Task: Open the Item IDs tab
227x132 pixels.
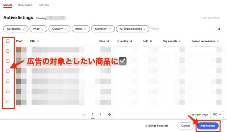Action: point(44,5)
